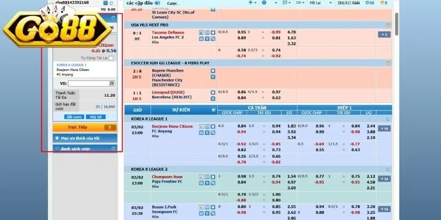Click the VD stake amount input field
441x220 pixels.
91,83
